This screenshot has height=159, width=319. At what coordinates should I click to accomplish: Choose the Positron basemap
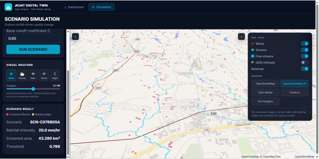pos(294,92)
